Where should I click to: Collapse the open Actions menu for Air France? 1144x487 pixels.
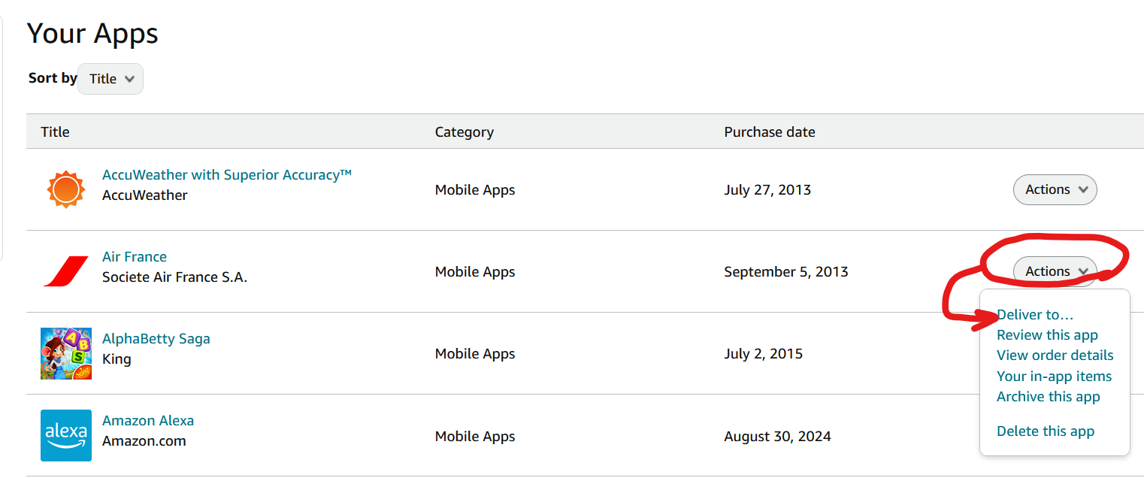point(1055,271)
